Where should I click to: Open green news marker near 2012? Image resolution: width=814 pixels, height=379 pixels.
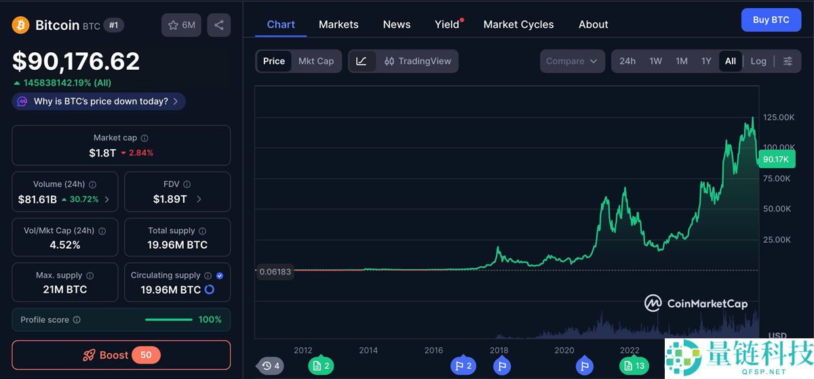point(321,365)
